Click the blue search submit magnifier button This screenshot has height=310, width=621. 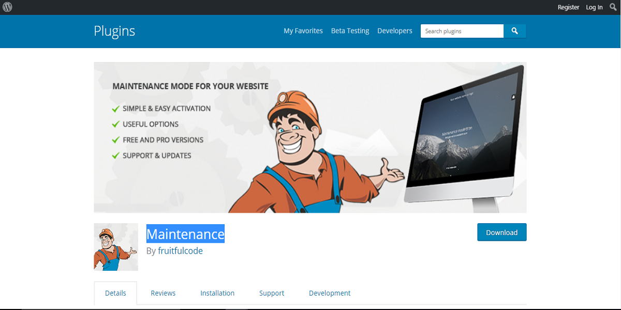click(x=515, y=31)
